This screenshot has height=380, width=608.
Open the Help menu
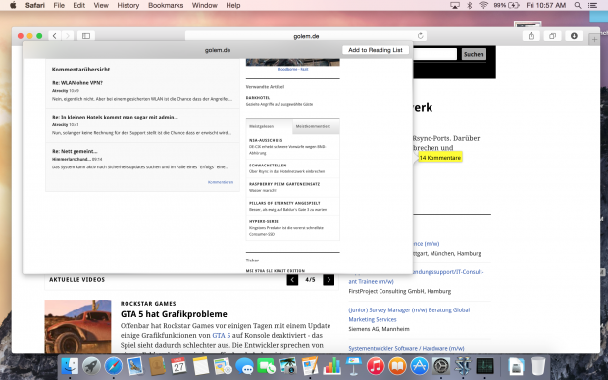tap(233, 5)
